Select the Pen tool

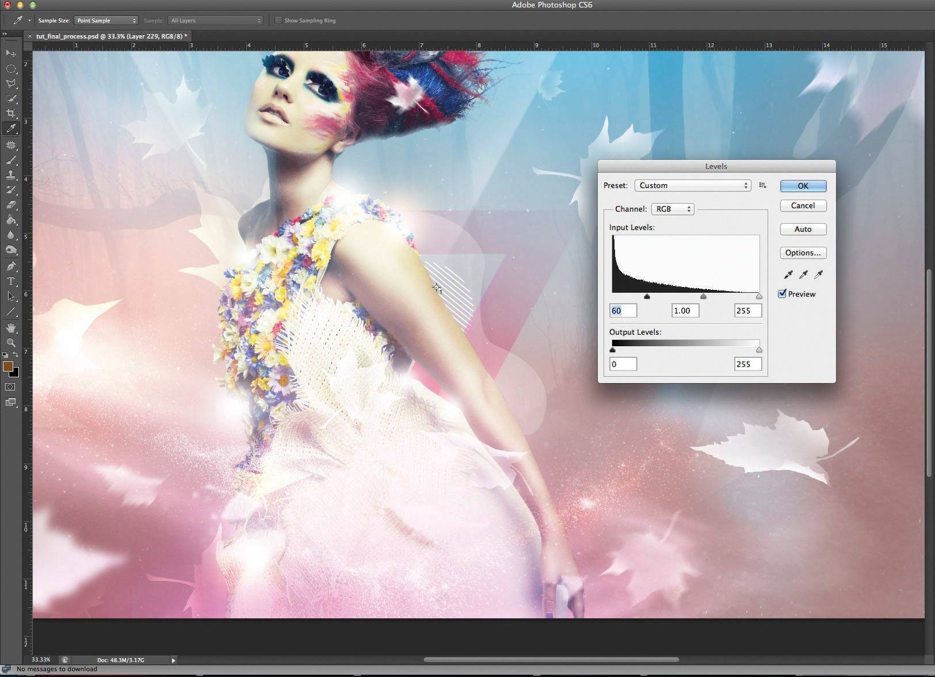(11, 266)
